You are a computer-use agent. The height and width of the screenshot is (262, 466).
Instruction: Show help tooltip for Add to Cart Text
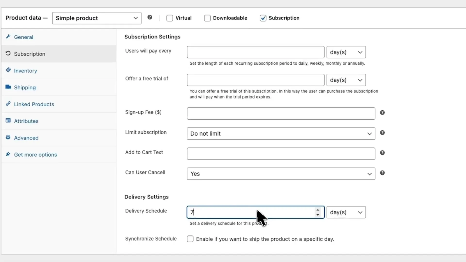pos(382,153)
